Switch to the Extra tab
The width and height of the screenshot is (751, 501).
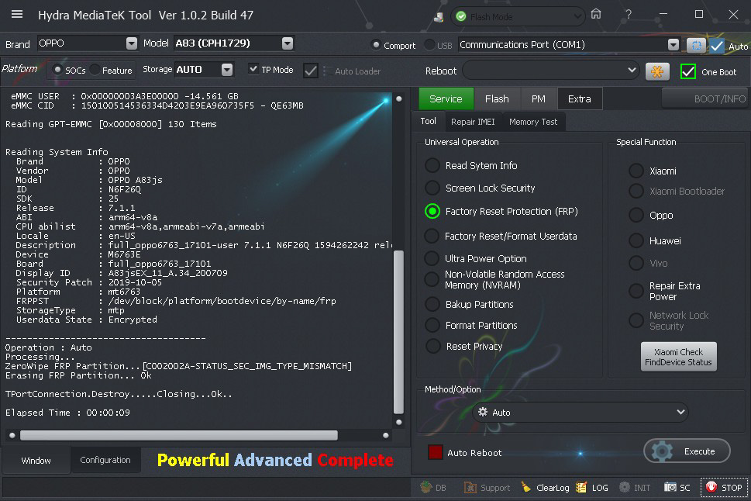click(x=580, y=98)
